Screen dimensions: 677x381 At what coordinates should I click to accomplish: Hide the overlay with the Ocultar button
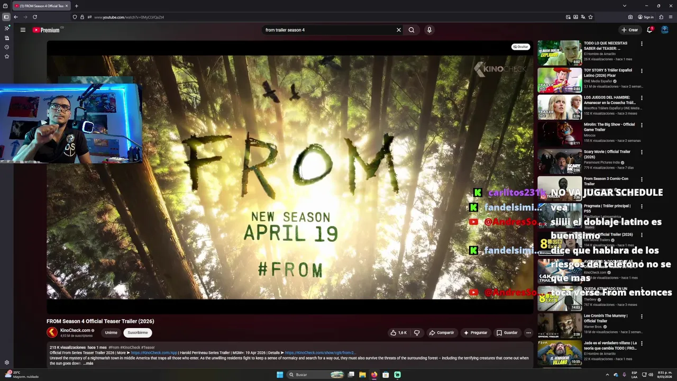[x=520, y=47]
